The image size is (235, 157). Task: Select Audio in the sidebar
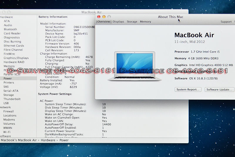pos(8,25)
